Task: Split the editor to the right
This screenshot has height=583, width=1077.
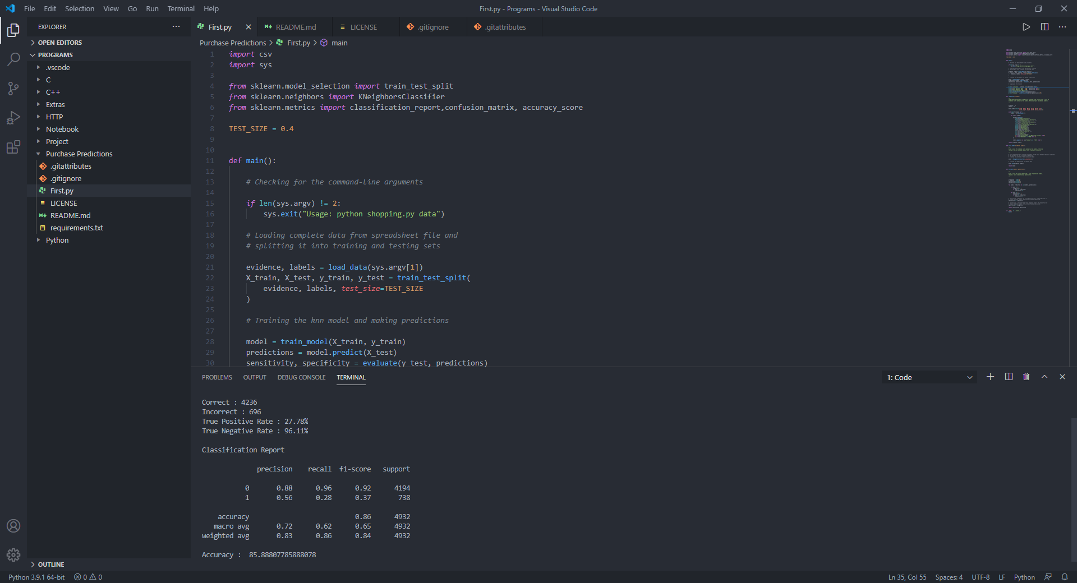Action: click(1044, 27)
